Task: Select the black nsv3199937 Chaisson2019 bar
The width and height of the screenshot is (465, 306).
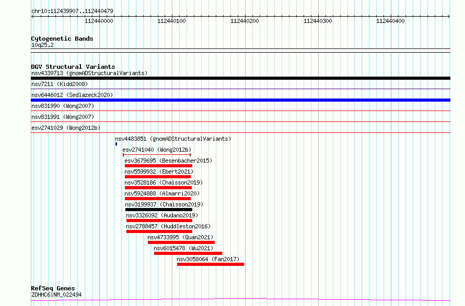Action: coord(159,210)
